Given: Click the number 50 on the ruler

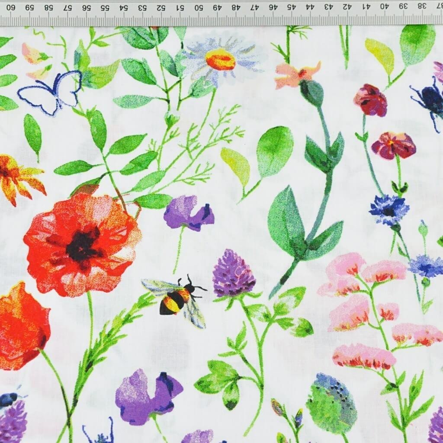Looking at the screenshot, I should tap(199, 7).
